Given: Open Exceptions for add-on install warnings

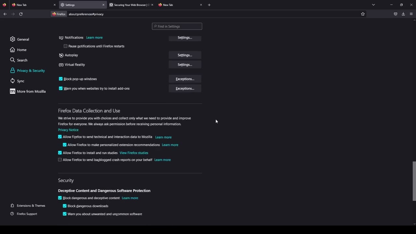Looking at the screenshot, I should (x=185, y=88).
